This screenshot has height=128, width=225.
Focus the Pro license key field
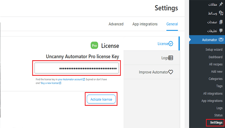click(76, 68)
